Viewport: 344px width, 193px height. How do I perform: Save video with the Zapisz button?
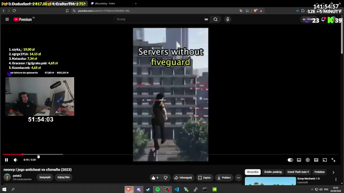tap(204, 178)
